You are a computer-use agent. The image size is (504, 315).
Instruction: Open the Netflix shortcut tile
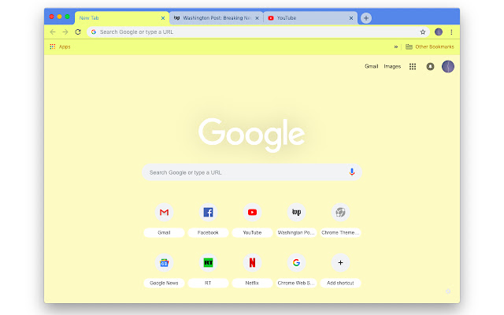click(x=252, y=271)
